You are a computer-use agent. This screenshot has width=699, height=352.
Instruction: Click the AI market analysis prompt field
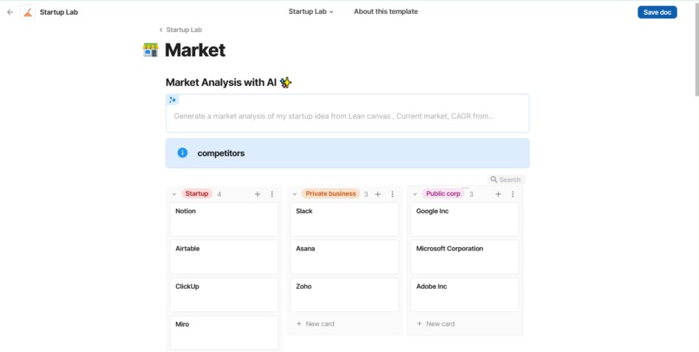pyautogui.click(x=348, y=114)
